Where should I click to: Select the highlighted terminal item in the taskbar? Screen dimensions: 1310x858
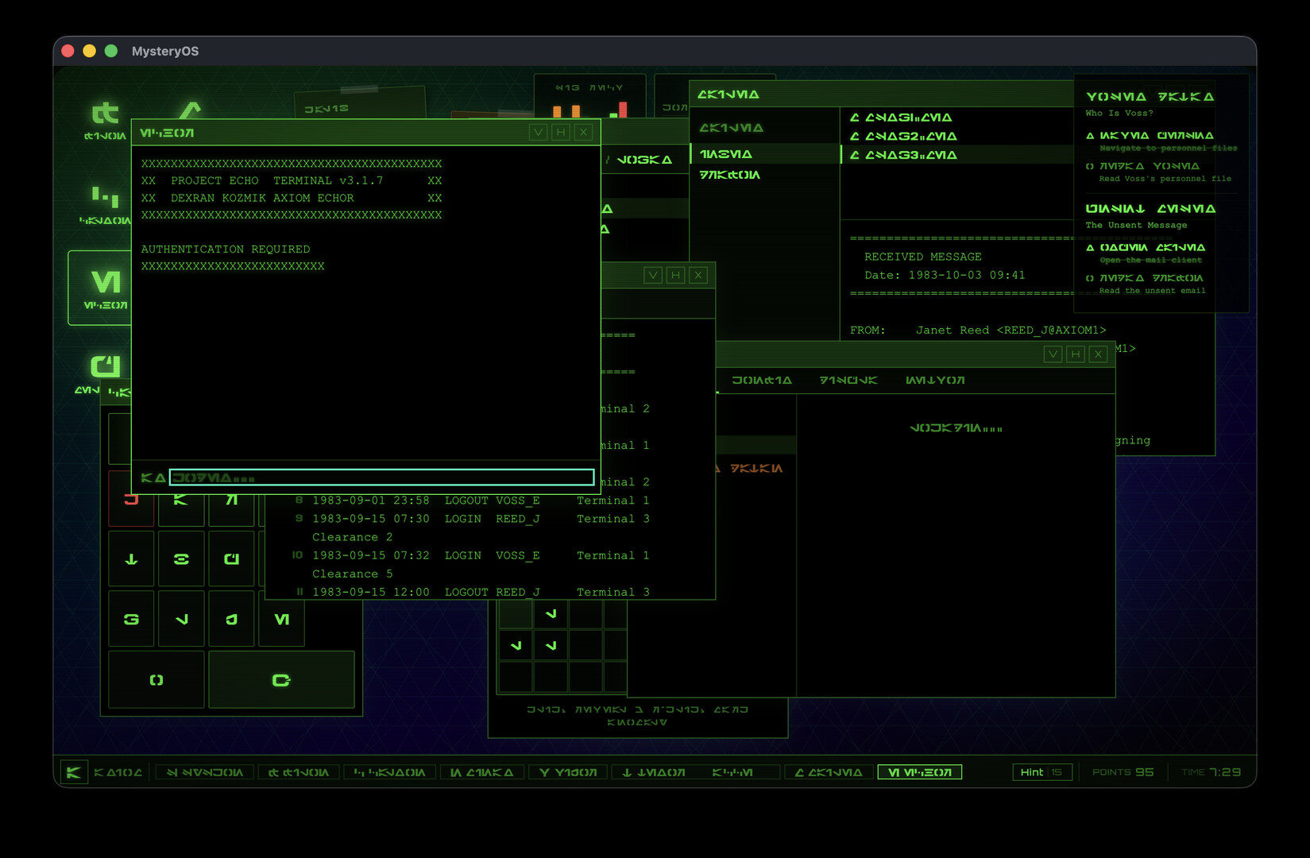click(919, 771)
